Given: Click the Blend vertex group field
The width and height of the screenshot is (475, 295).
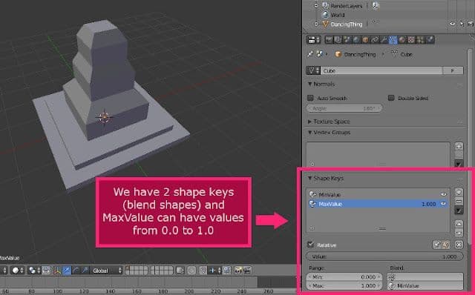Looking at the screenshot, I should point(425,277).
